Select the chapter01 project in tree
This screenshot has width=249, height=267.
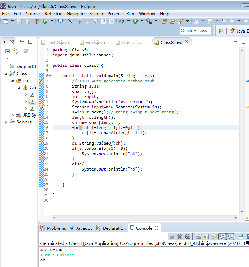click(26, 66)
